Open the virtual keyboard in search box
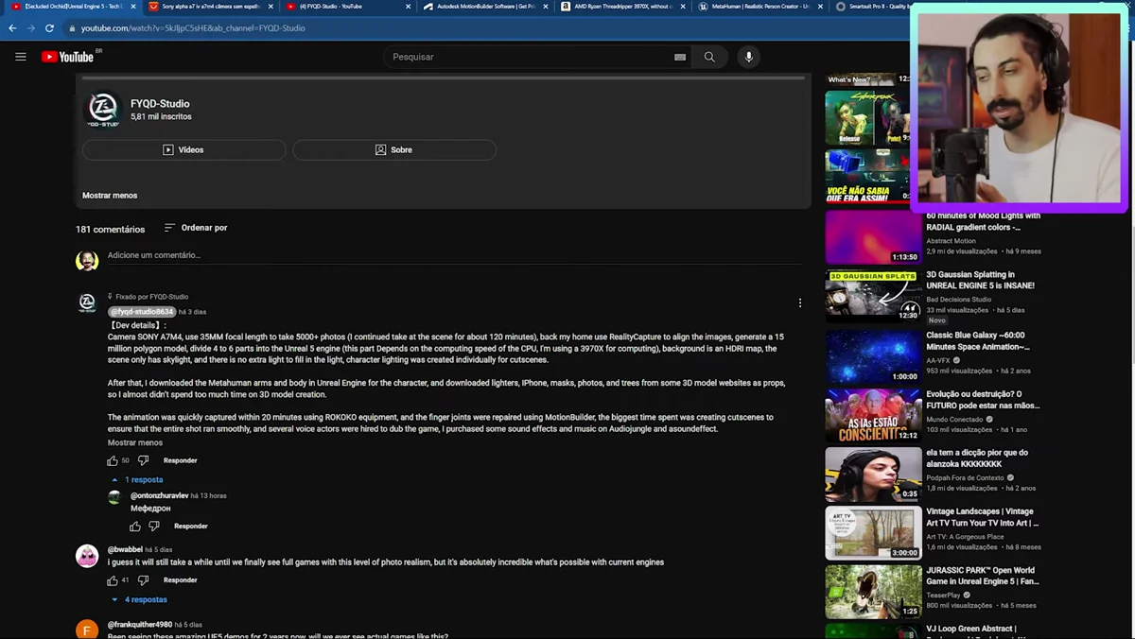 (x=680, y=57)
